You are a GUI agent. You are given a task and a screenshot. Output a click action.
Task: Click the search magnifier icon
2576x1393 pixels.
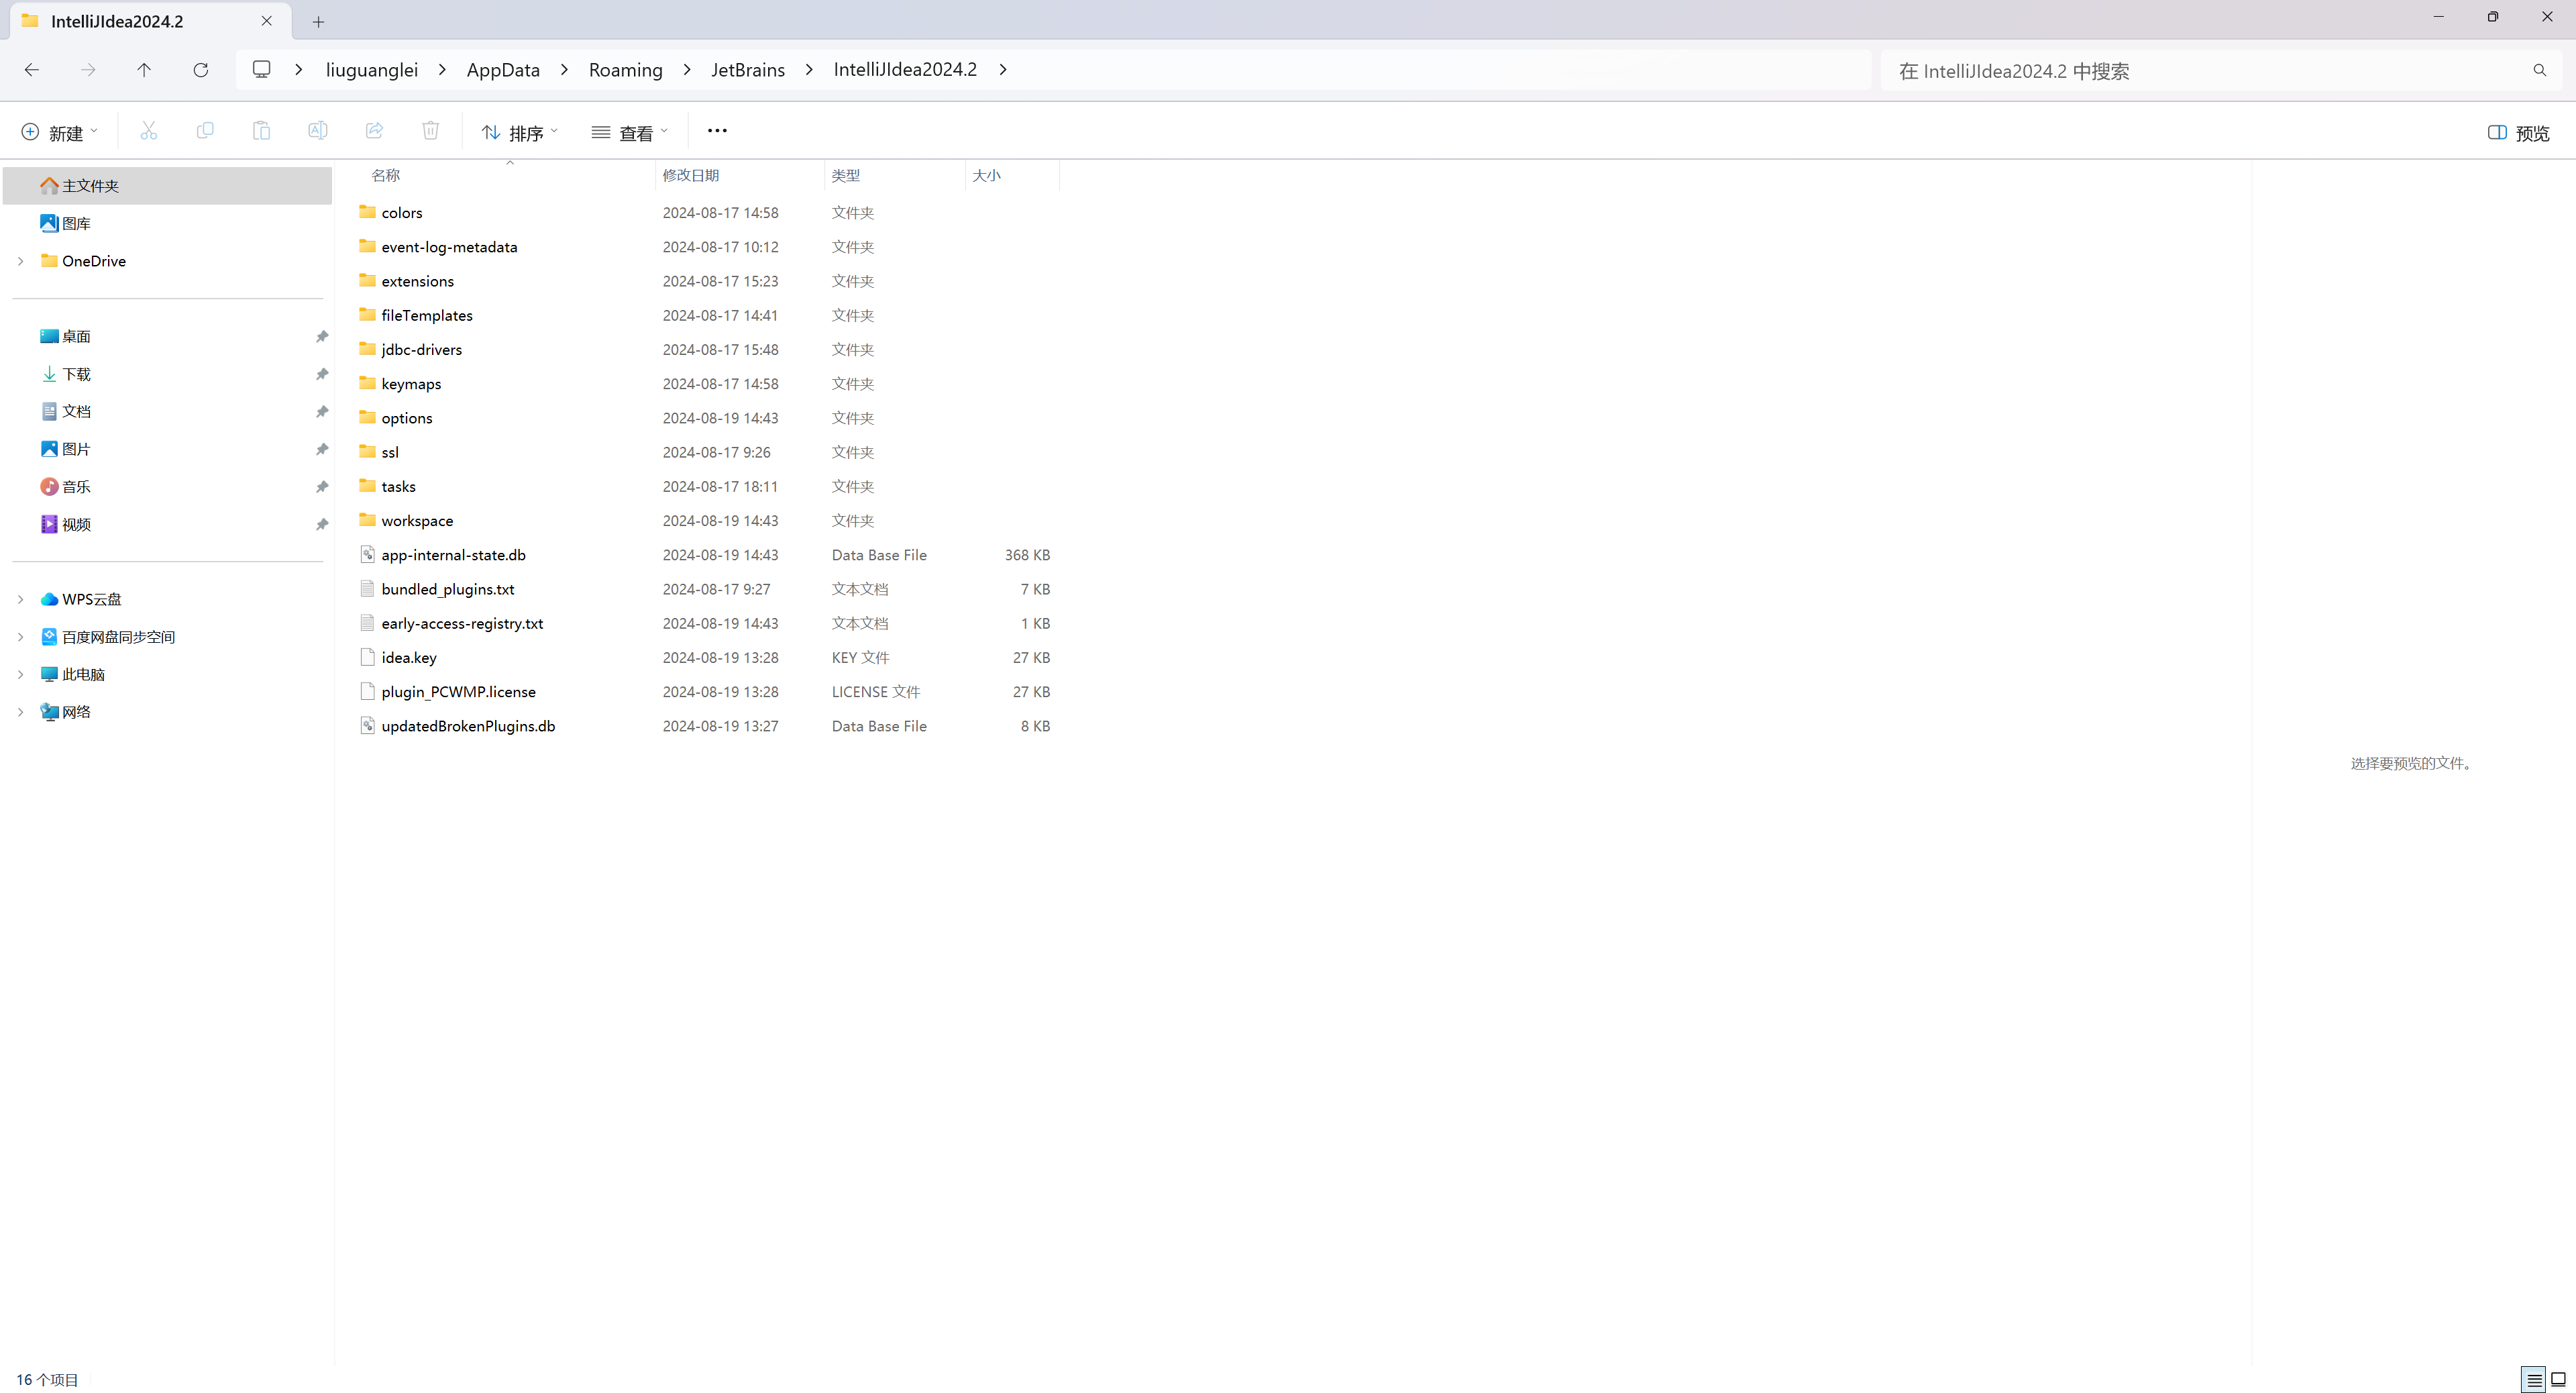point(2539,71)
